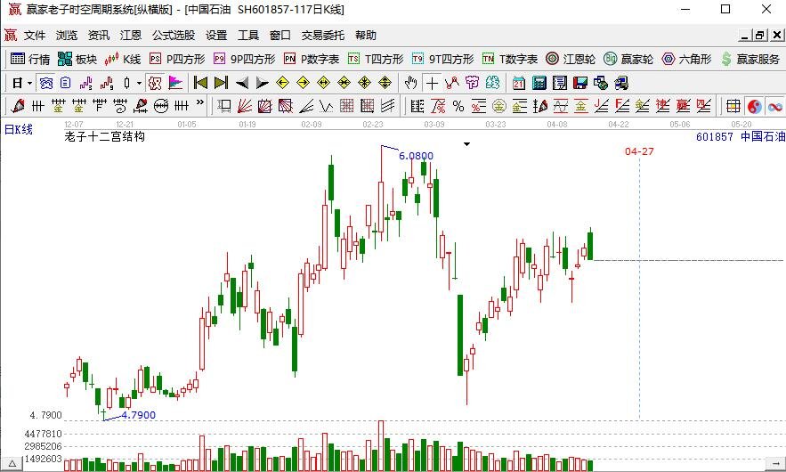This screenshot has height=472, width=786.
Task: Click the red zigzag line tool
Action: tap(452, 83)
